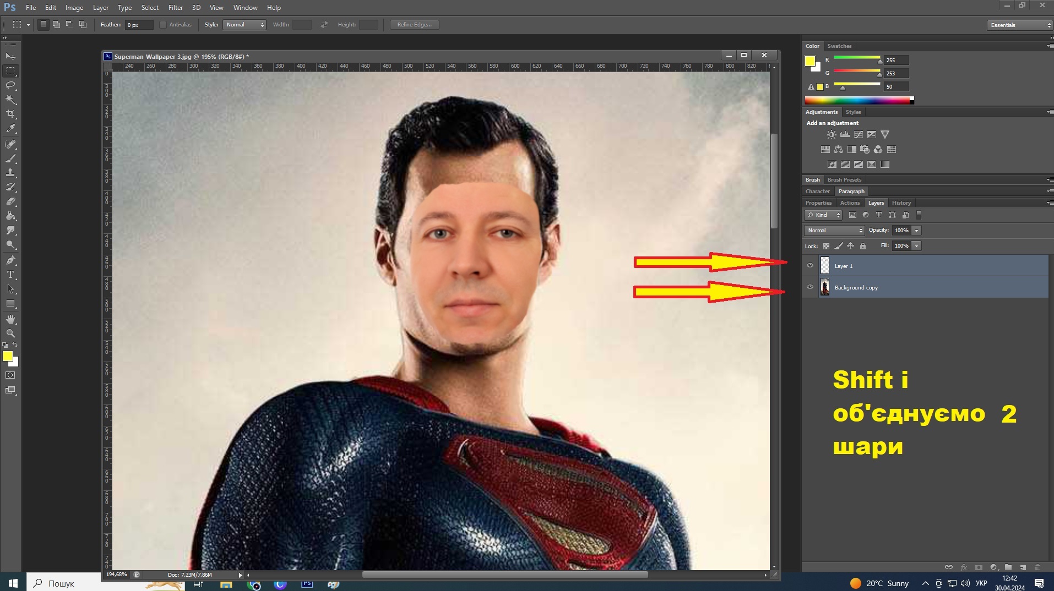Click the Refine Edge button
This screenshot has width=1054, height=591.
(415, 25)
